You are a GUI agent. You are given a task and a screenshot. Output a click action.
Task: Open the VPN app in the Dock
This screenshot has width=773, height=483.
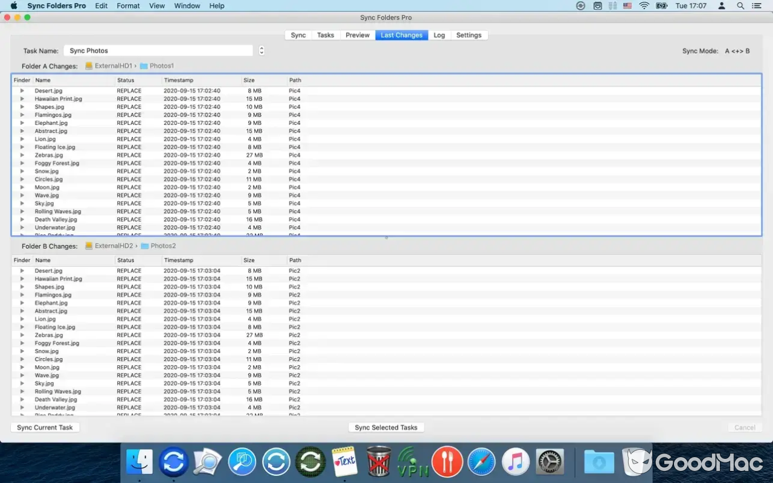click(x=412, y=462)
